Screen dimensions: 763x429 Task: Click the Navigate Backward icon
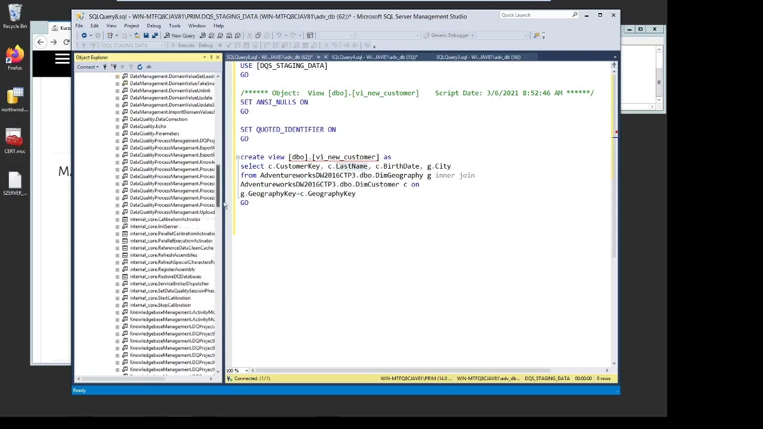(84, 35)
